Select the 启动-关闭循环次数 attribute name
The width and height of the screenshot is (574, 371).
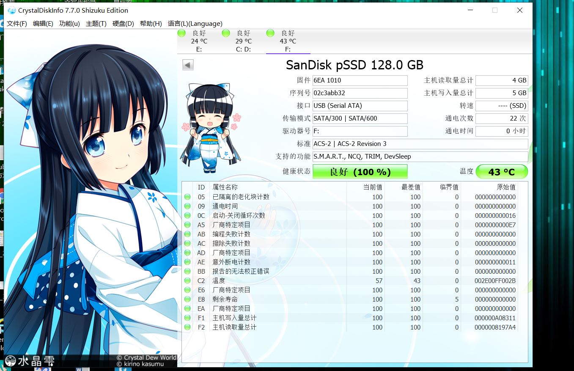click(x=239, y=216)
